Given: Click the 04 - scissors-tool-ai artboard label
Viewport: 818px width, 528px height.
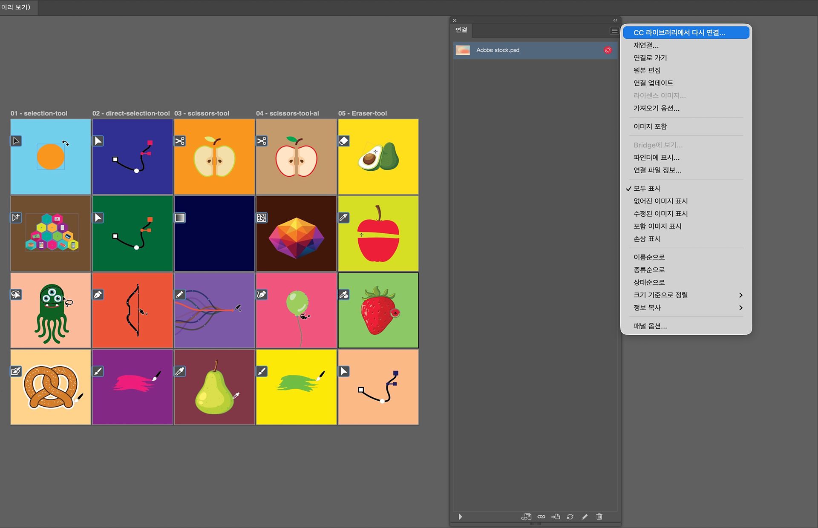Looking at the screenshot, I should click(x=288, y=113).
